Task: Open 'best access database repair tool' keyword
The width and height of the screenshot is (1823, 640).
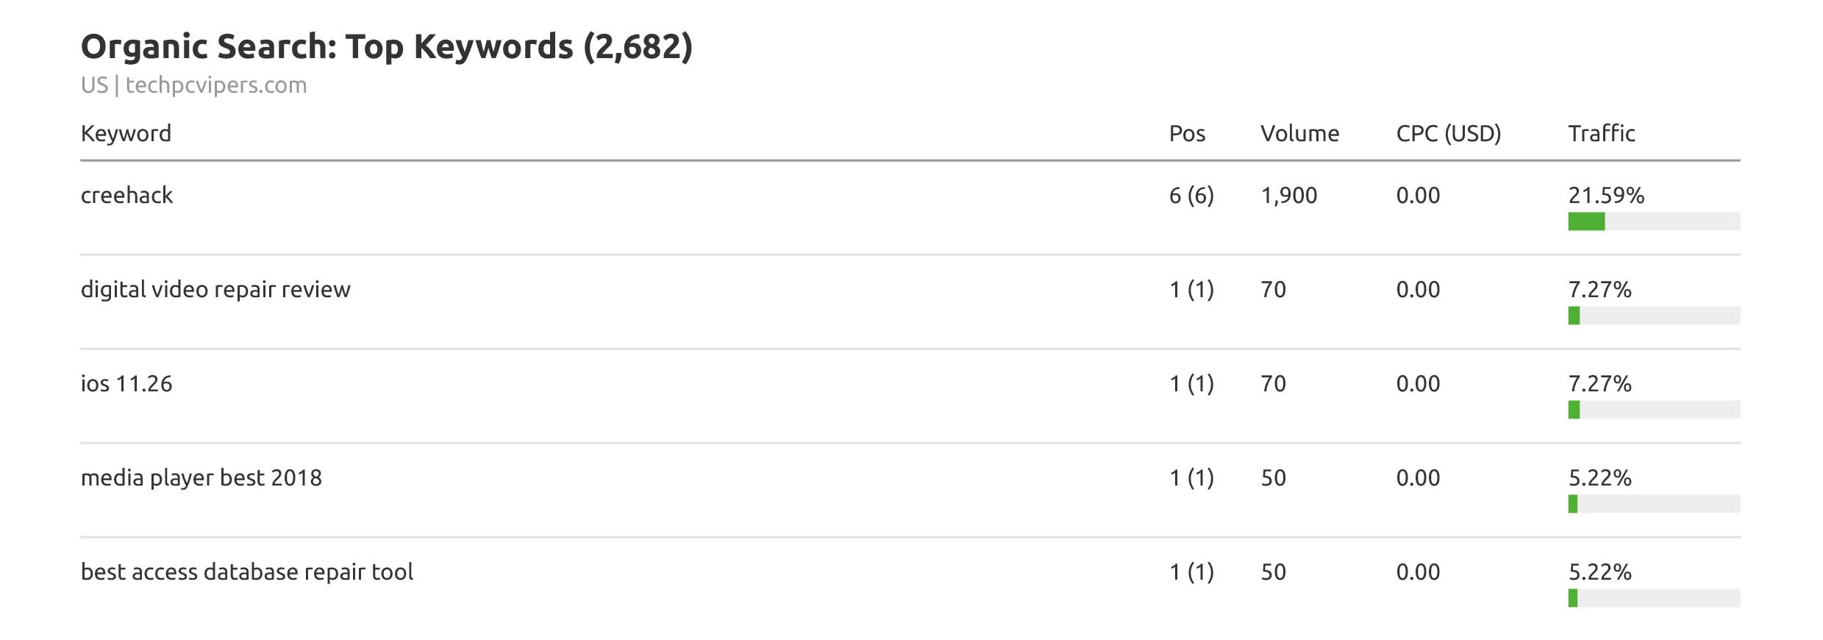Action: tap(247, 572)
